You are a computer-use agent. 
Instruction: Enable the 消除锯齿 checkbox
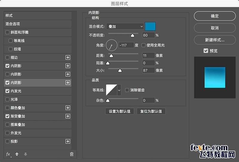point(127,90)
